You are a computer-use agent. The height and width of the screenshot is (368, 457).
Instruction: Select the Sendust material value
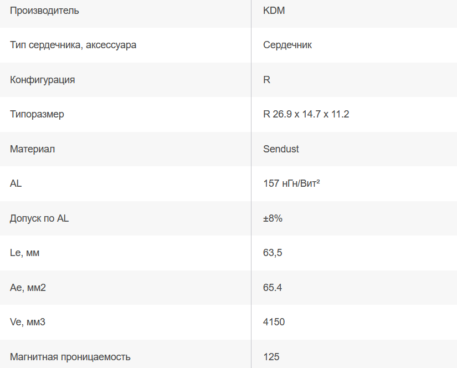(x=281, y=149)
